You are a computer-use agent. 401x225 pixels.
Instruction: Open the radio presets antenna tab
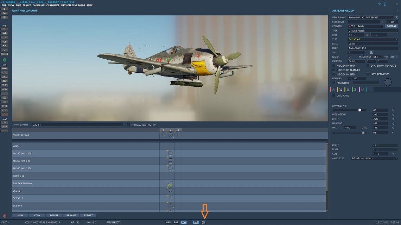click(x=363, y=90)
